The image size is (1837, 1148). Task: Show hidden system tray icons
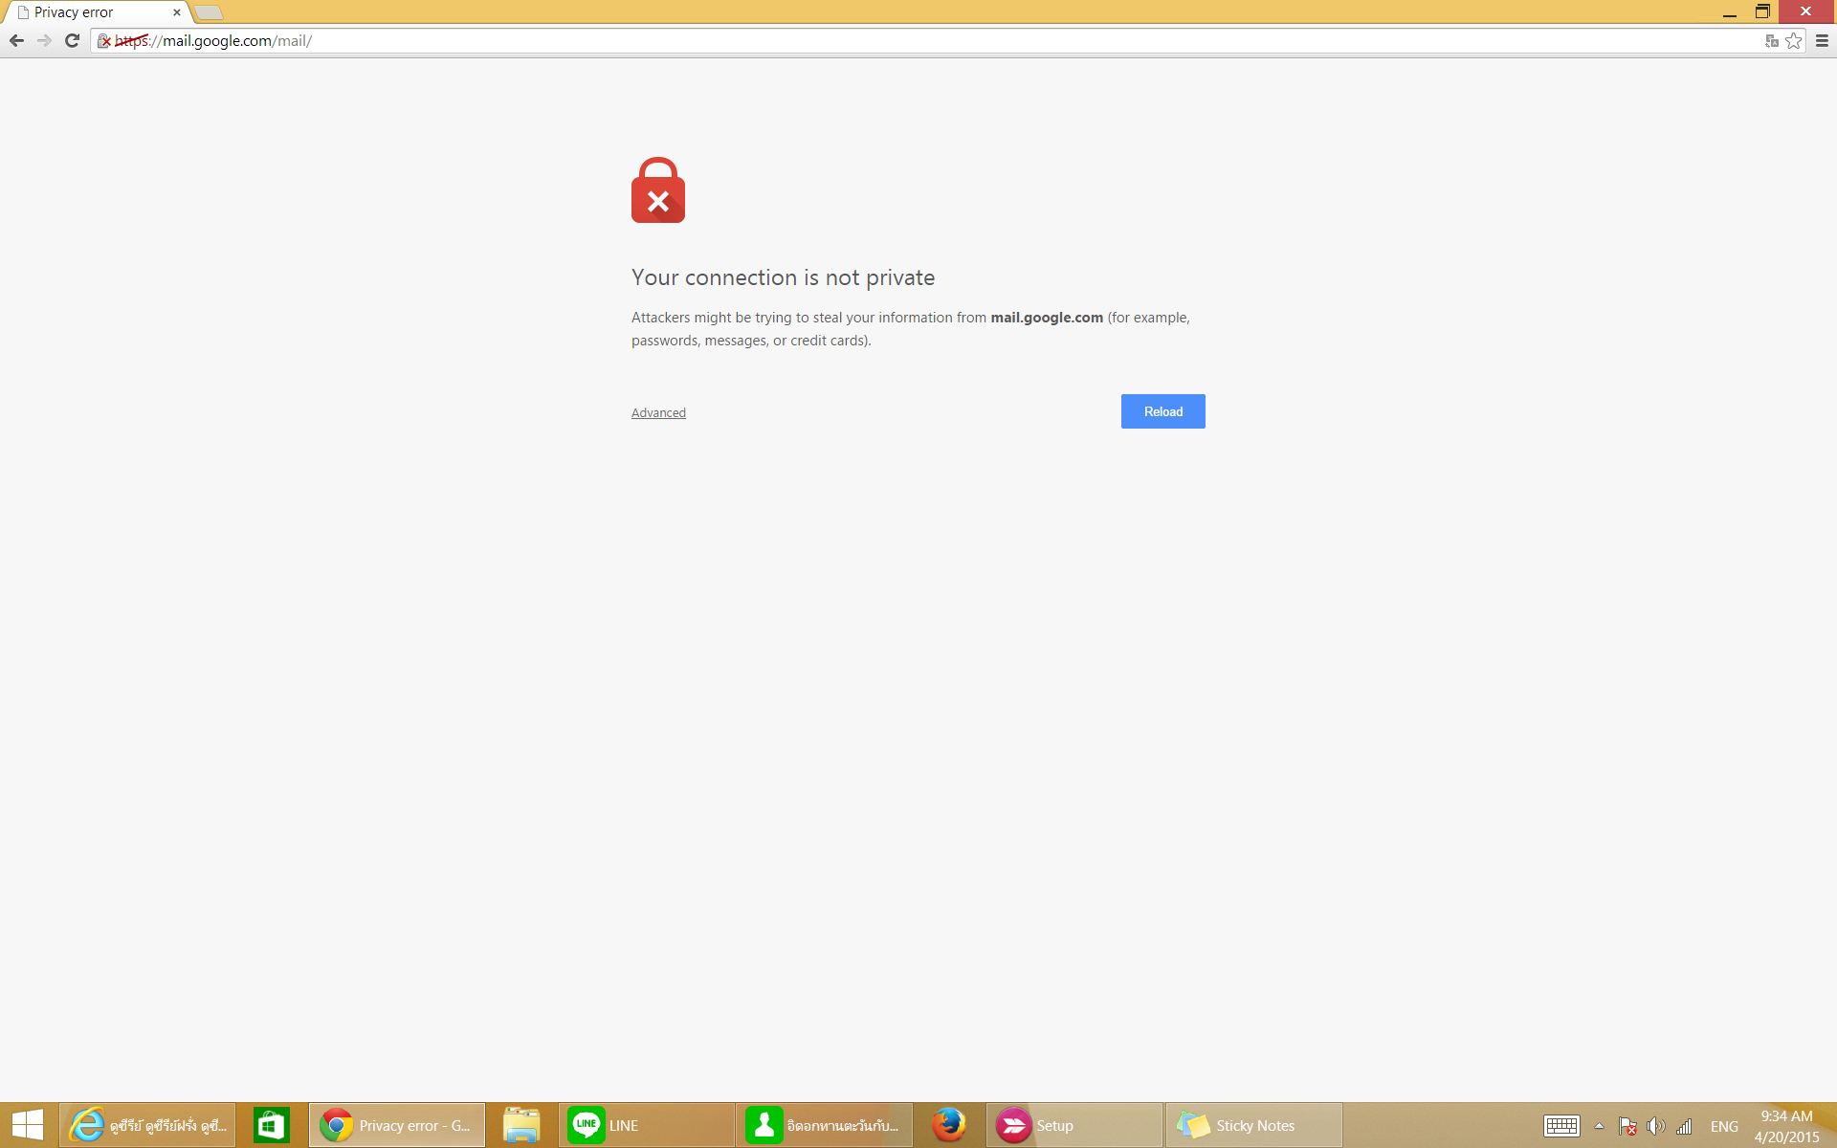coord(1599,1126)
